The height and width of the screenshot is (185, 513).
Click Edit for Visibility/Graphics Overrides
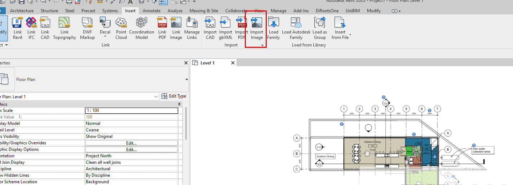coord(131,143)
